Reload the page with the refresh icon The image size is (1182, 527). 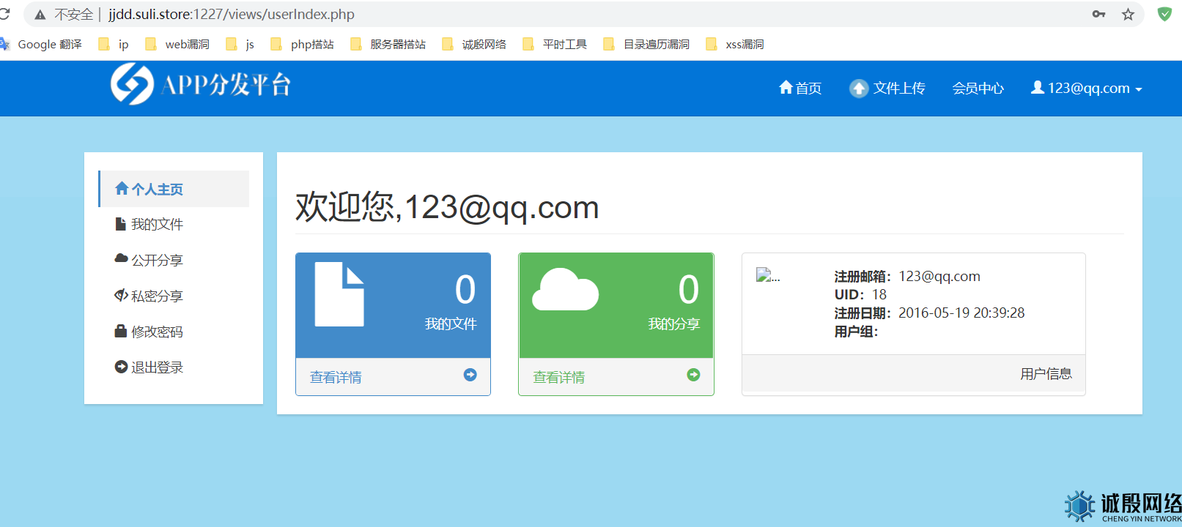point(4,14)
